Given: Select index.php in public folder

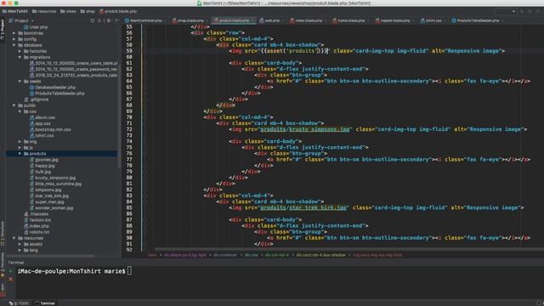Looking at the screenshot, I should pos(37,226).
